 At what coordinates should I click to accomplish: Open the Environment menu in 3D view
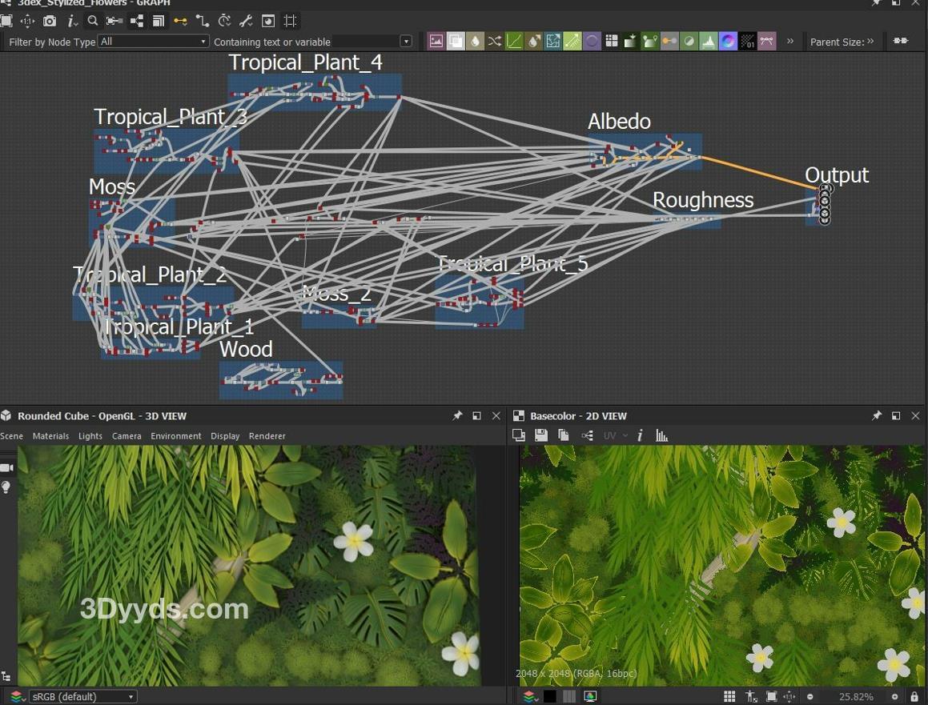tap(175, 436)
